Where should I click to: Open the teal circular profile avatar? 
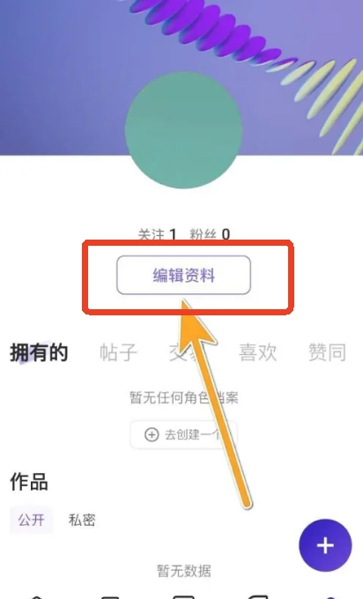click(183, 130)
